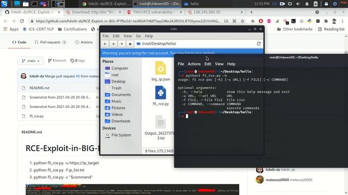Open the Chrome extensions puzzle icon
This screenshot has width=348, height=195.
pyautogui.click(x=326, y=21)
